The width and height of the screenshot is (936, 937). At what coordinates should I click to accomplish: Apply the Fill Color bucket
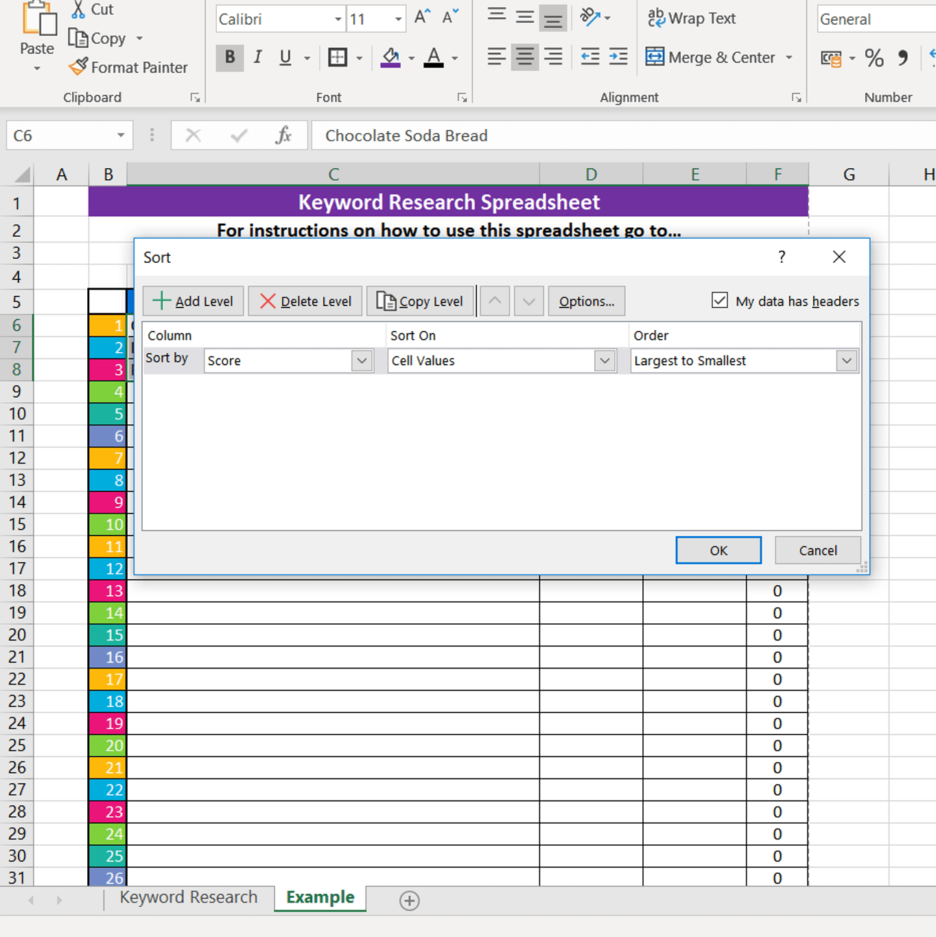pyautogui.click(x=390, y=58)
